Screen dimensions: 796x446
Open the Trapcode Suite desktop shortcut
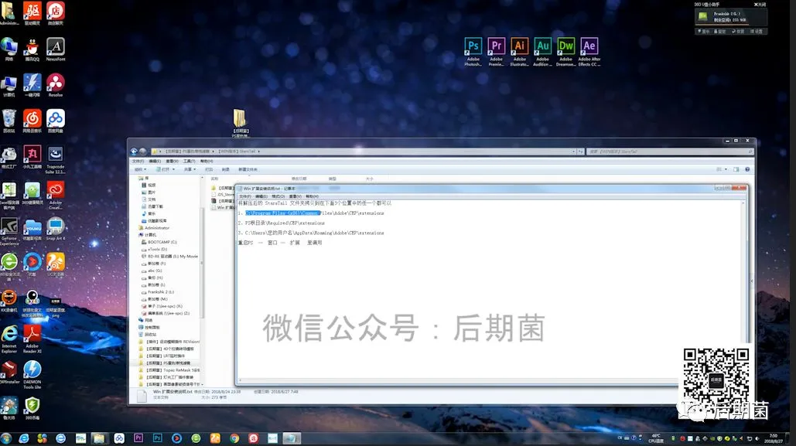[x=56, y=159]
